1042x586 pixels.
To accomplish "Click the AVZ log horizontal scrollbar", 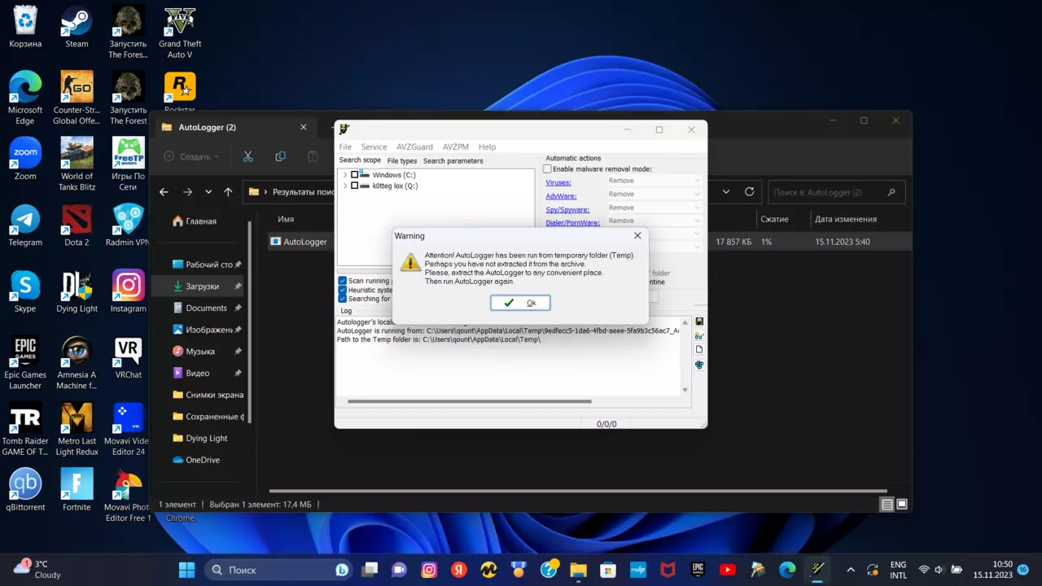I will click(x=469, y=401).
